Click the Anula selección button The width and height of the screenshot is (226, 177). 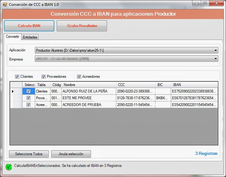71,154
